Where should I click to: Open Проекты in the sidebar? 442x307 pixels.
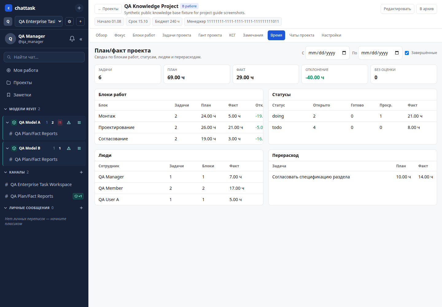click(44, 83)
